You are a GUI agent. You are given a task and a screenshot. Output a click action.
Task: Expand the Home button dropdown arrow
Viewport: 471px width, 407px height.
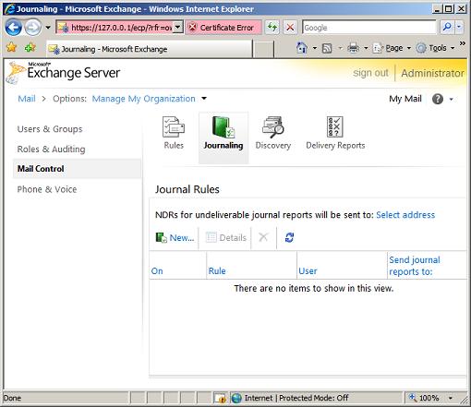pos(315,48)
